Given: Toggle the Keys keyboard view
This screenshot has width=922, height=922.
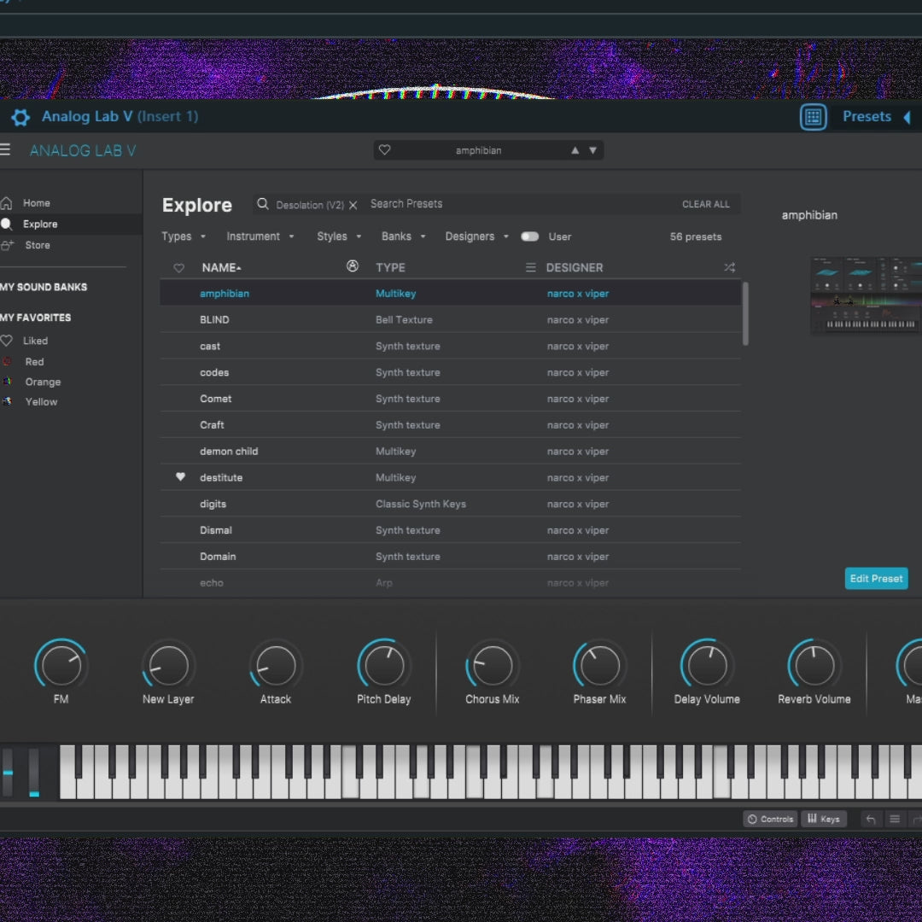Looking at the screenshot, I should [x=823, y=820].
